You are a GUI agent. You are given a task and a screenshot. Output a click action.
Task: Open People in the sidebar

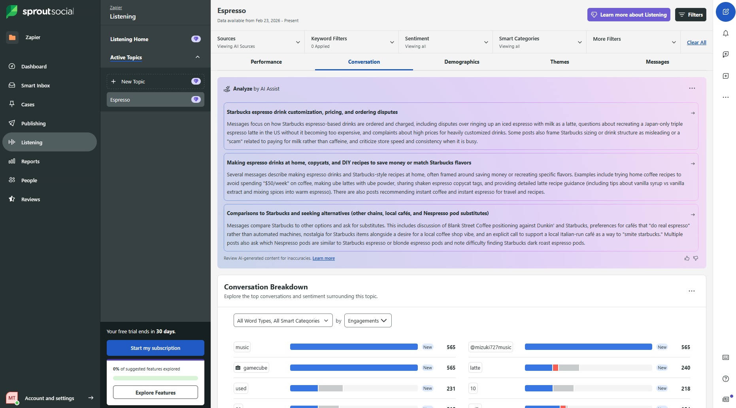[49, 180]
